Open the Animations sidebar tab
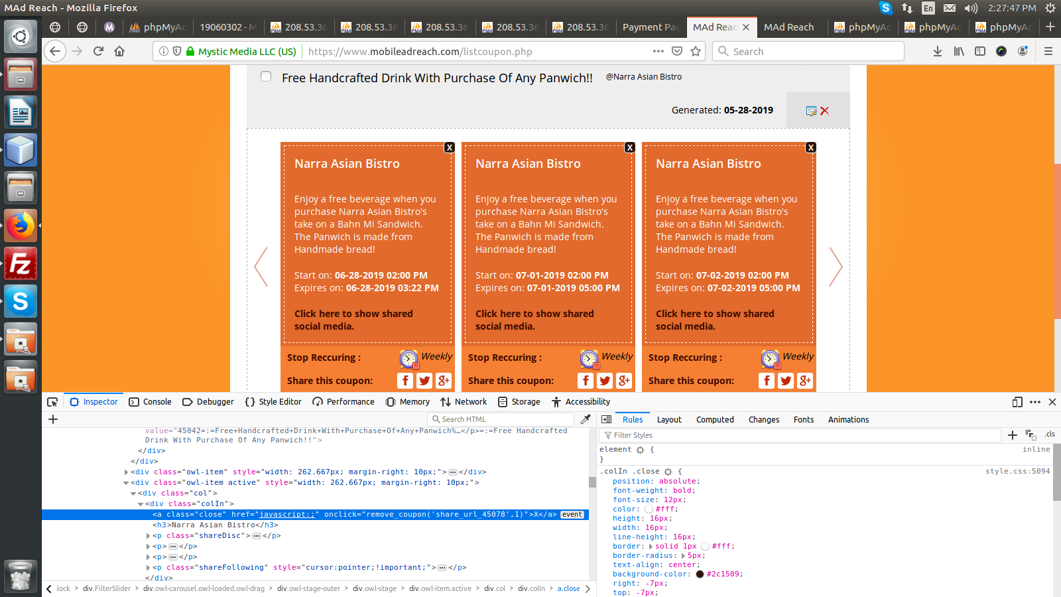The width and height of the screenshot is (1061, 597). [848, 420]
